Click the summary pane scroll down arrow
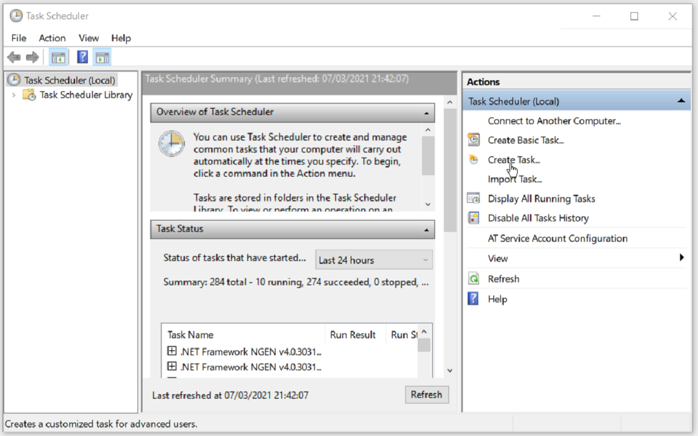 click(450, 370)
